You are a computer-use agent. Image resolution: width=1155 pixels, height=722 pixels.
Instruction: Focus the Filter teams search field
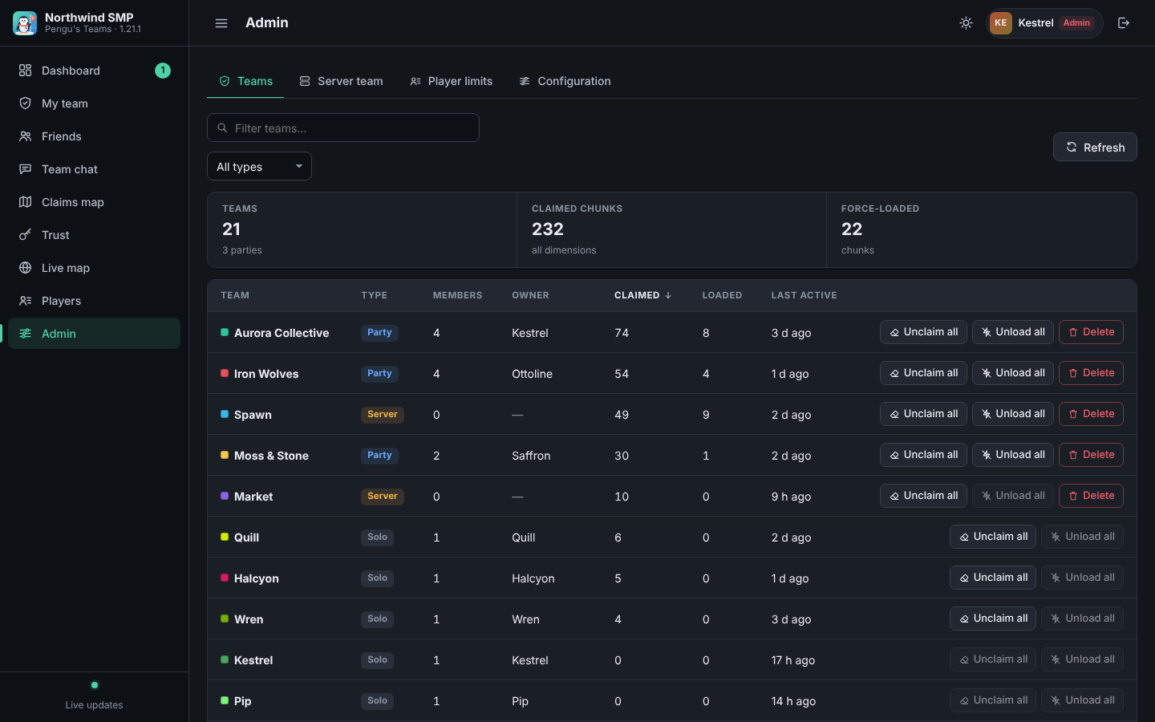point(343,128)
